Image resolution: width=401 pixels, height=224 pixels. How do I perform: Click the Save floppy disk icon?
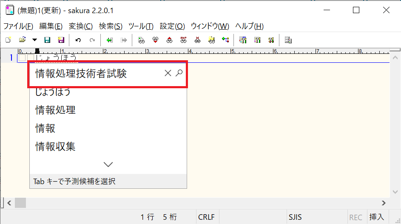click(x=47, y=40)
